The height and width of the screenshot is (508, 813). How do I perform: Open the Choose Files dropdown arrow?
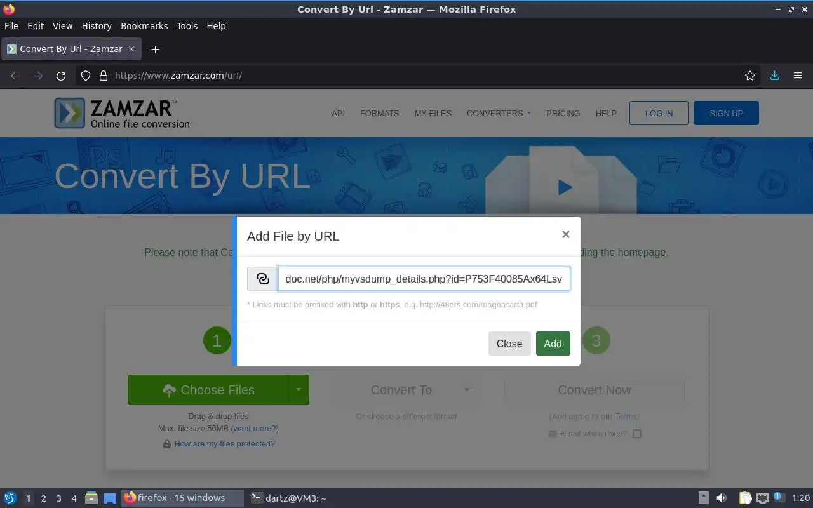299,390
